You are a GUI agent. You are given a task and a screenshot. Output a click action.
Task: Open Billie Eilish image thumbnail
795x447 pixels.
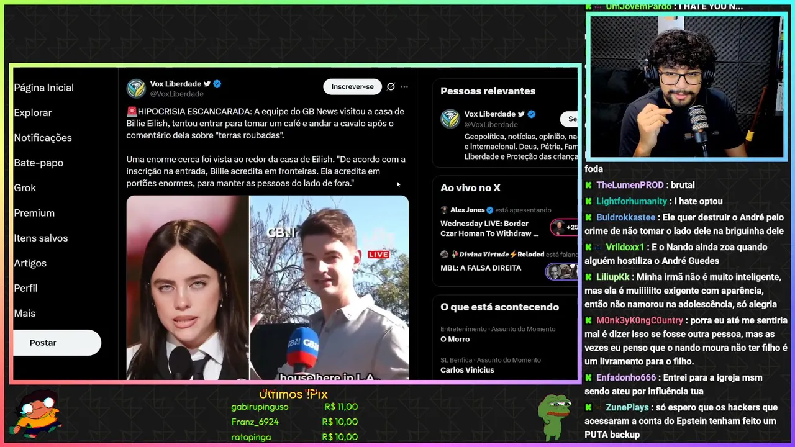pos(188,287)
